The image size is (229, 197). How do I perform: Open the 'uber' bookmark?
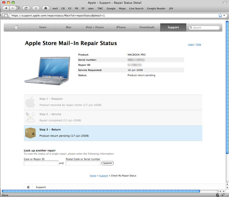click(x=91, y=9)
